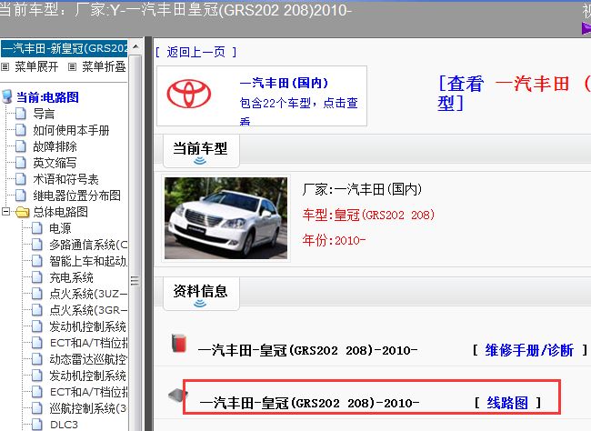Image resolution: width=591 pixels, height=431 pixels.
Task: Click page icon beside 点火系统(3UZ
Action: (37, 294)
